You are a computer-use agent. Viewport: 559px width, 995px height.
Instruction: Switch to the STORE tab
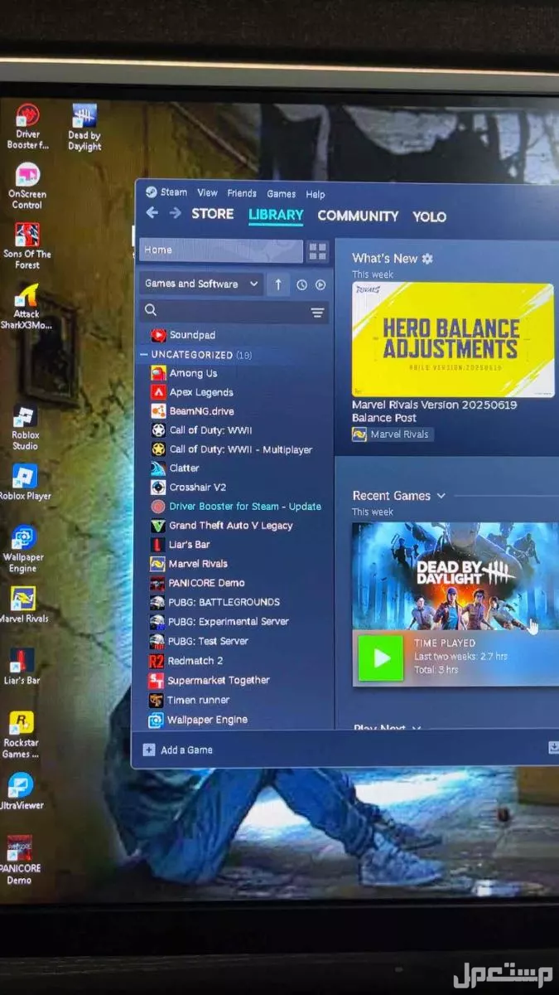213,214
